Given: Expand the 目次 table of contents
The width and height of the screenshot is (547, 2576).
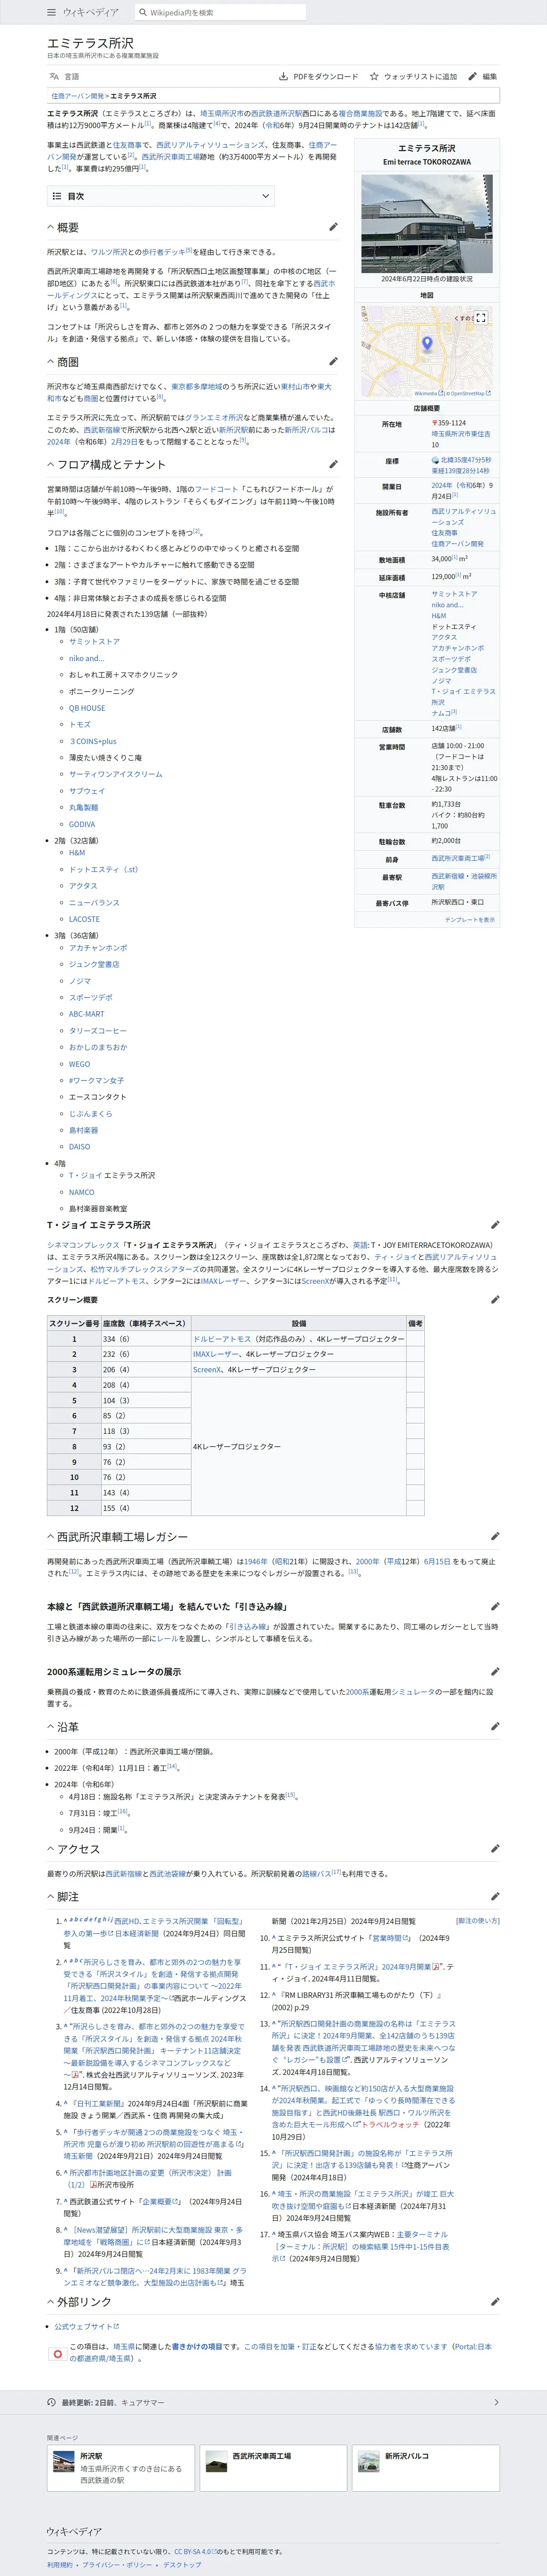Looking at the screenshot, I should 161,196.
